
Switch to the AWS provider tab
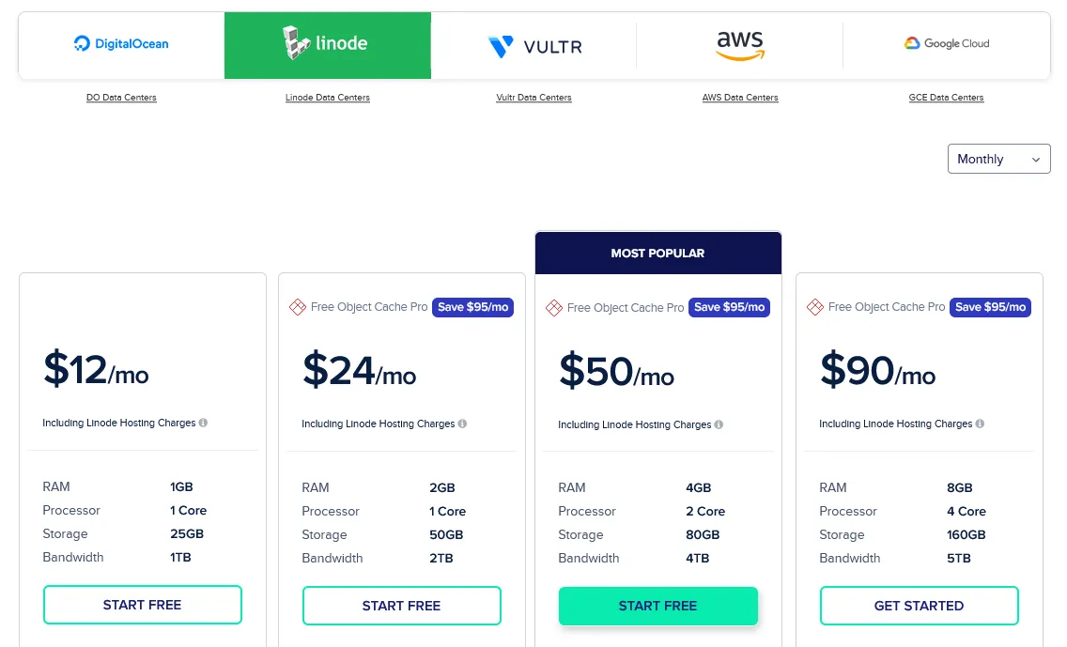[x=739, y=44]
